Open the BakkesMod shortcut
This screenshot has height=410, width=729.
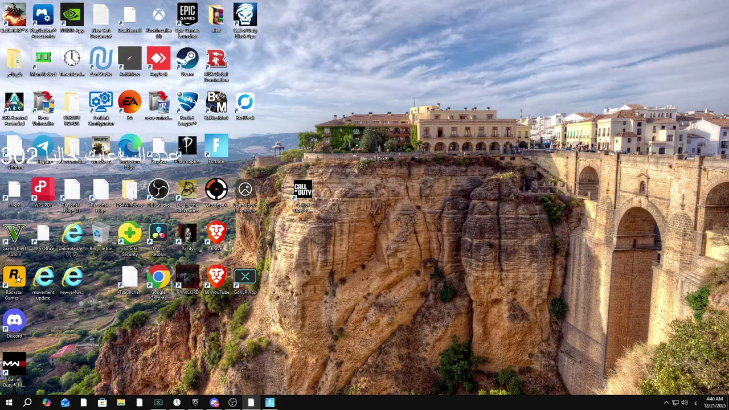point(216,106)
